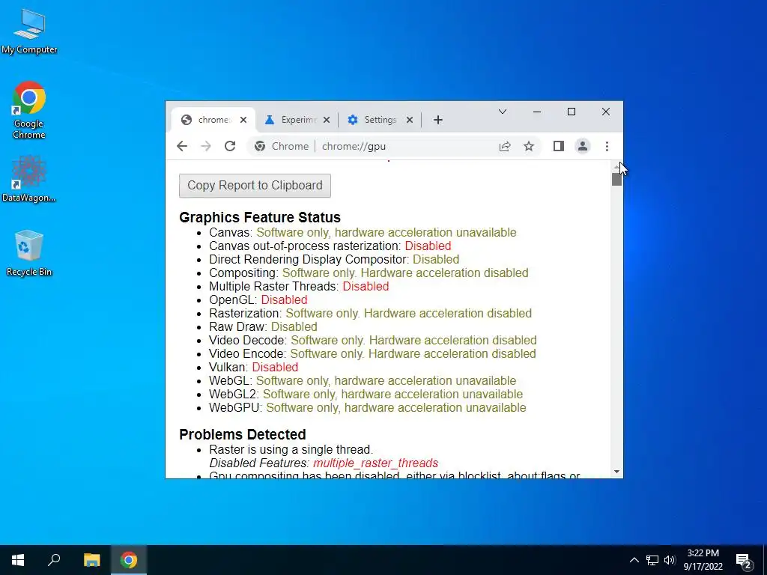Open Chrome three-dot menu
The width and height of the screenshot is (767, 575).
tap(607, 146)
